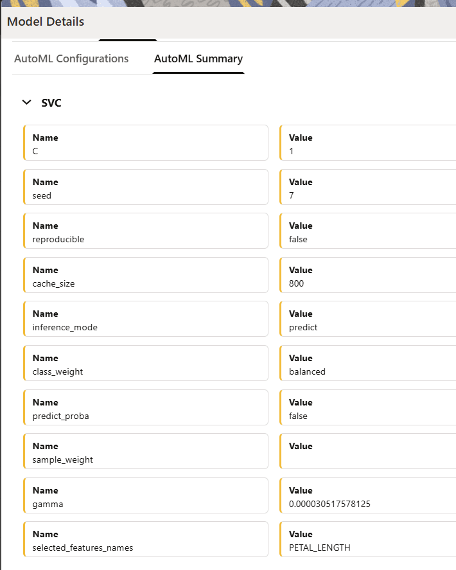This screenshot has height=570, width=456.
Task: Select the reproducible parameter field
Action: (x=146, y=231)
